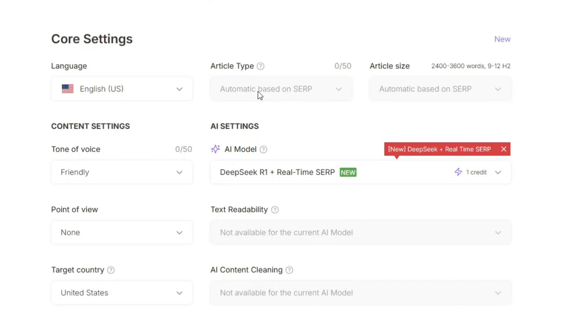This screenshot has height=320, width=570.
Task: Open the Language dropdown showing English (US)
Action: click(122, 89)
